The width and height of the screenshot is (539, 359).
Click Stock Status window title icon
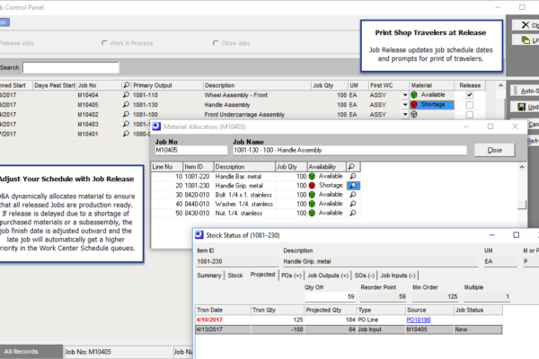coord(199,235)
